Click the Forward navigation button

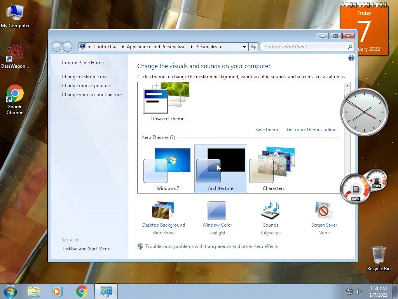click(x=68, y=47)
